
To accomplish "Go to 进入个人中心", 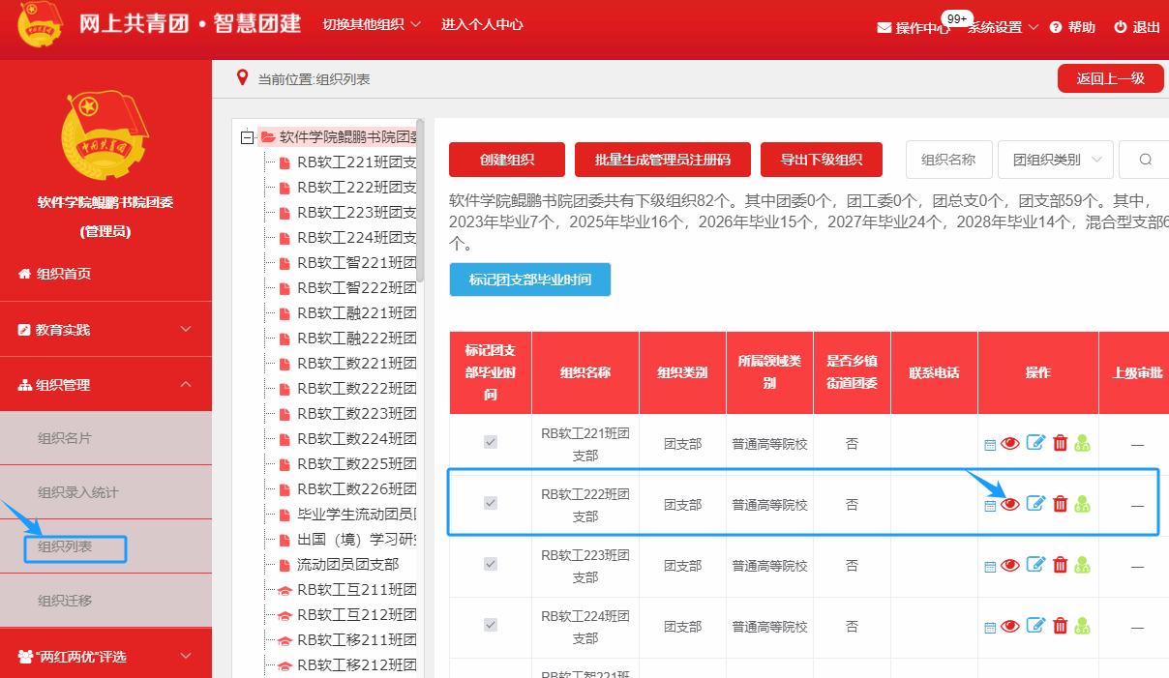I will point(482,24).
